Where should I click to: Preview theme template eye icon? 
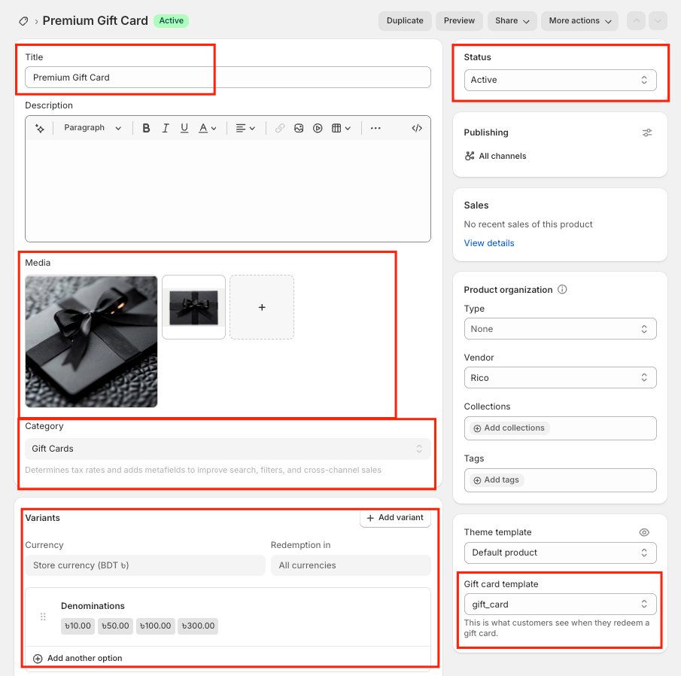point(644,533)
